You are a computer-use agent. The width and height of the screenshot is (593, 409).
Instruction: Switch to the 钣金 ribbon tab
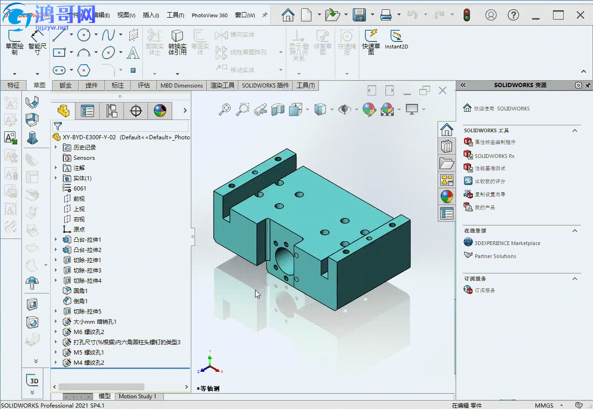pos(66,85)
